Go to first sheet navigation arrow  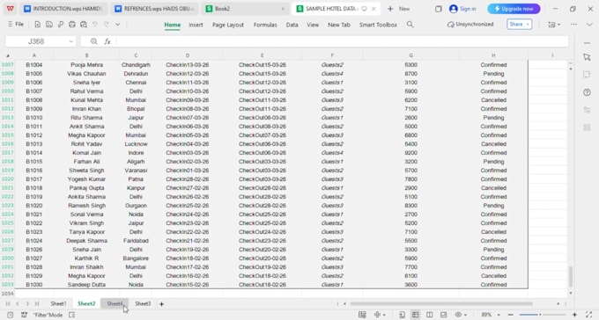8,304
